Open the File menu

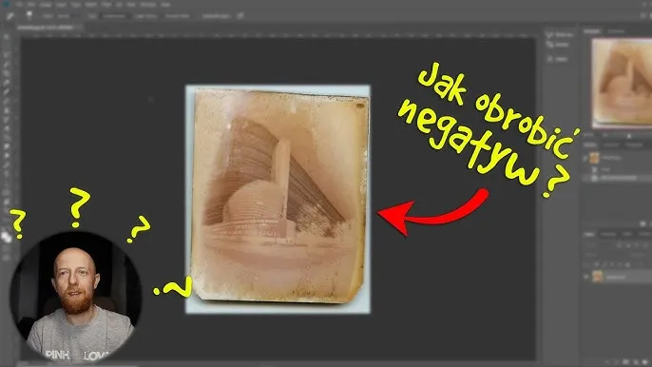[x=20, y=5]
